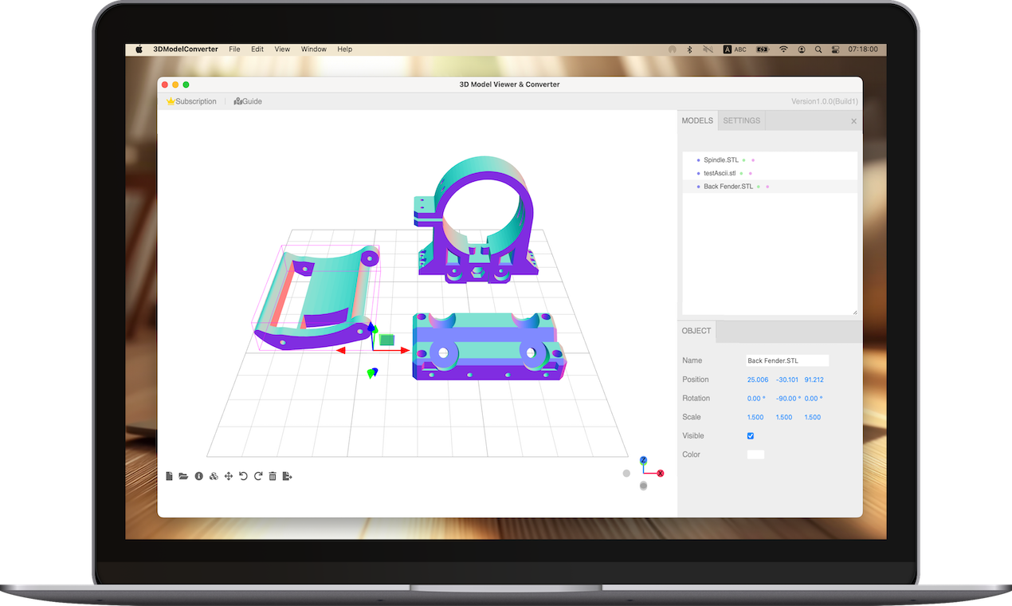Click the Bluetooth icon in menu bar
The width and height of the screenshot is (1012, 606).
(x=690, y=49)
